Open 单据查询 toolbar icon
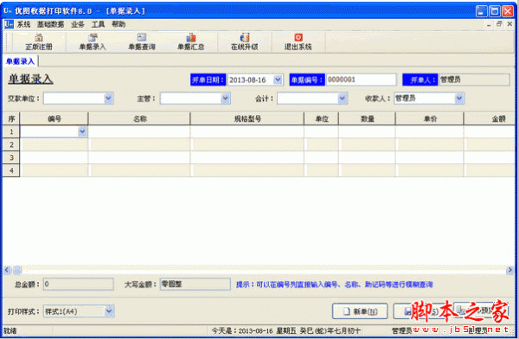Screen dimensions: 519x339 click(x=142, y=42)
